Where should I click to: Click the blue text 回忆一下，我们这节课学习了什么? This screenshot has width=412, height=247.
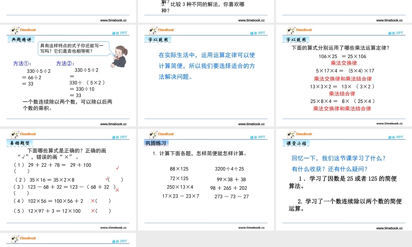coord(339,158)
